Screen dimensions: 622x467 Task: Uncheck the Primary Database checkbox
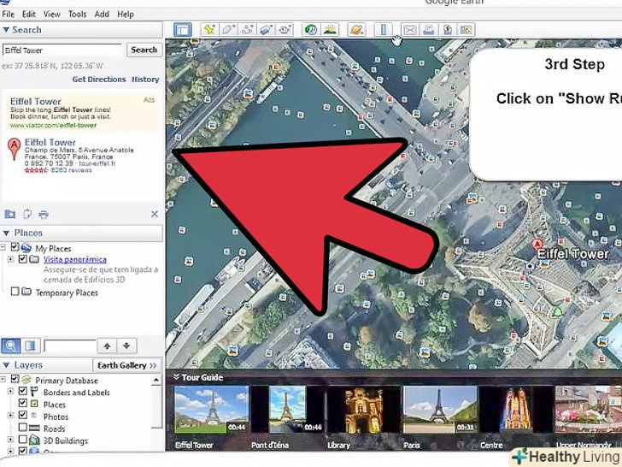(15, 379)
